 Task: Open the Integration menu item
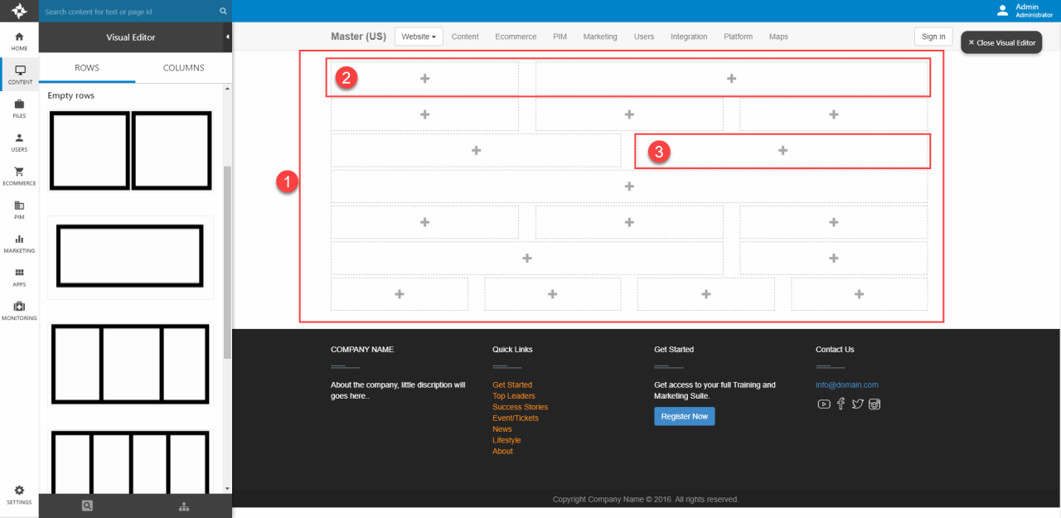tap(689, 36)
